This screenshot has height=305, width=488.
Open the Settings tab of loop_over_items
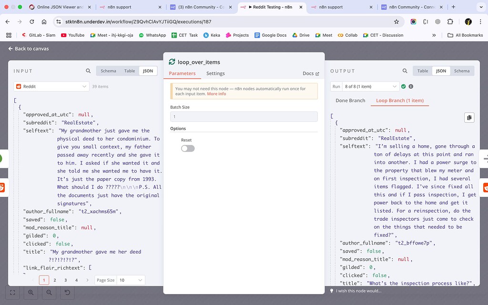click(215, 74)
